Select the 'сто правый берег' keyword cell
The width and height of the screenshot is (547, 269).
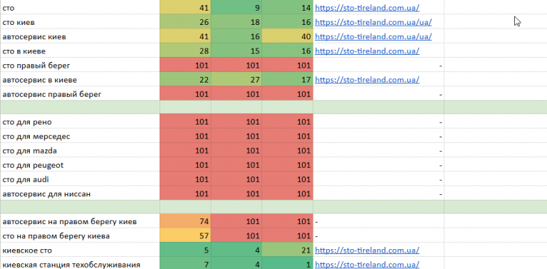80,65
